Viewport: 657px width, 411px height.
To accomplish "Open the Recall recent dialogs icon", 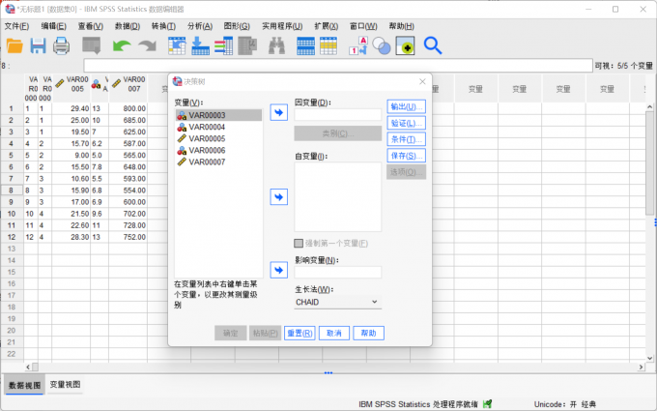I will [92, 45].
